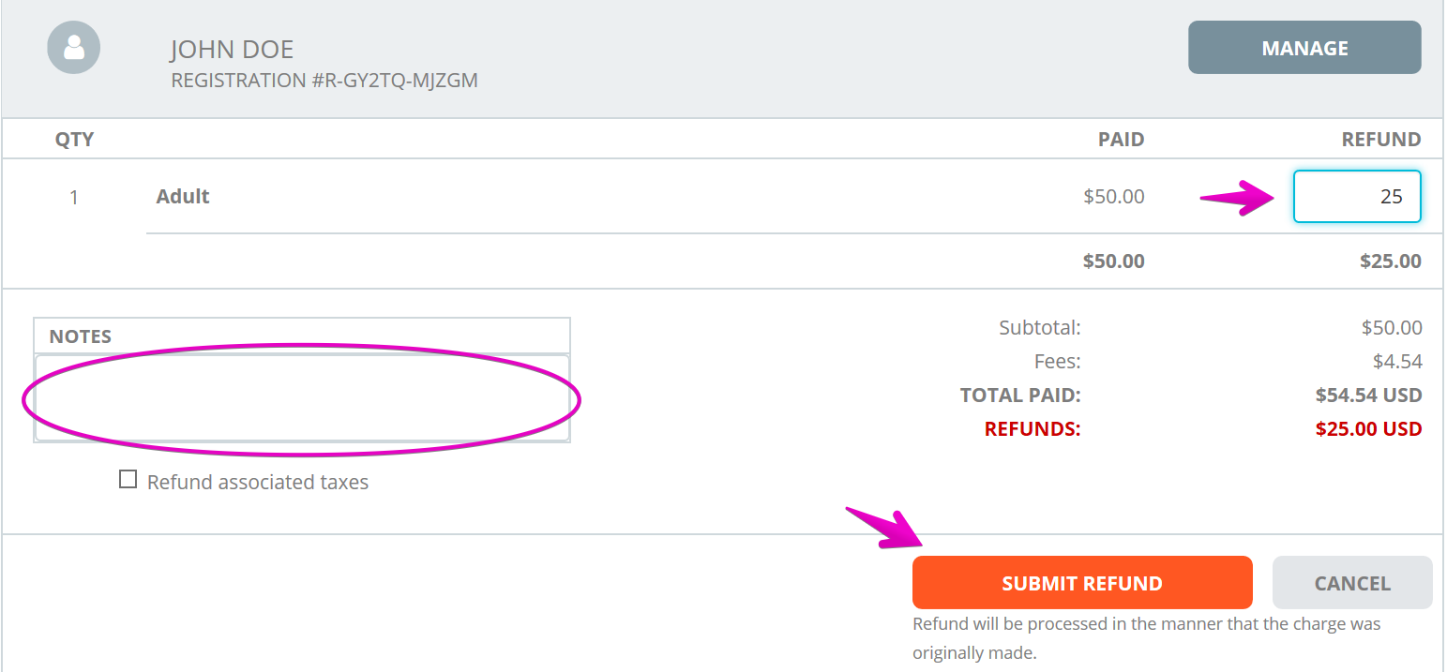The image size is (1447, 672).
Task: Click the red REFUNDS total of $25.00 USD
Action: (1368, 428)
